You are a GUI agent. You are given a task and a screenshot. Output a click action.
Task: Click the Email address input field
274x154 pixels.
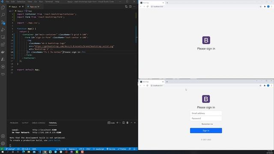click(206, 113)
